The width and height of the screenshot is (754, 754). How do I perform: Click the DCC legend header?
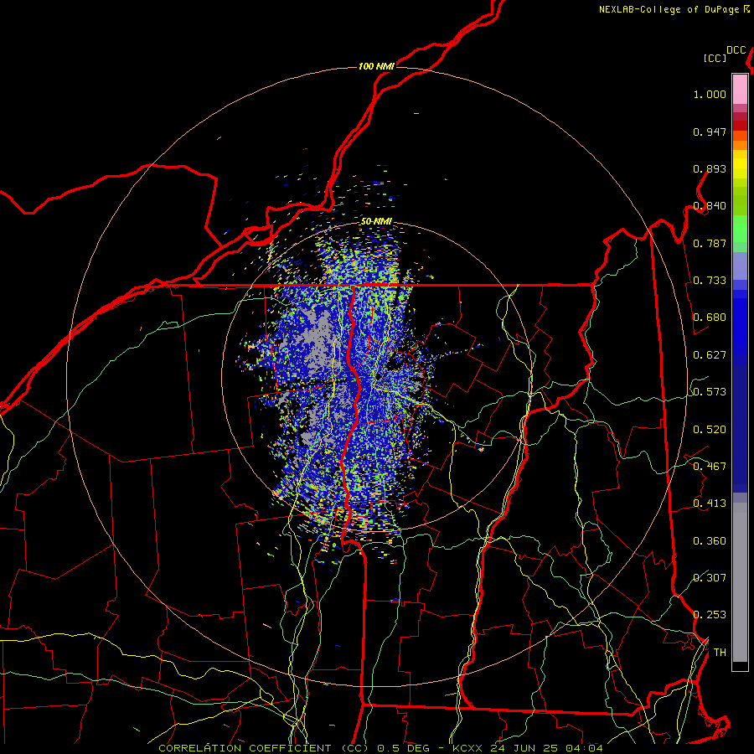pos(736,50)
